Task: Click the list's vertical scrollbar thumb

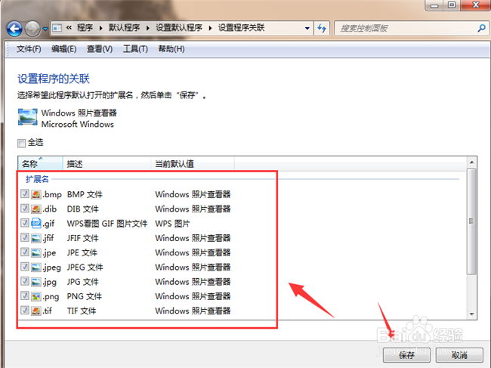Action: 471,221
